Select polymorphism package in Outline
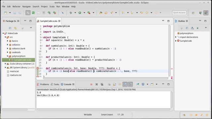Screen dimensions: 212x119 pos(186,33)
